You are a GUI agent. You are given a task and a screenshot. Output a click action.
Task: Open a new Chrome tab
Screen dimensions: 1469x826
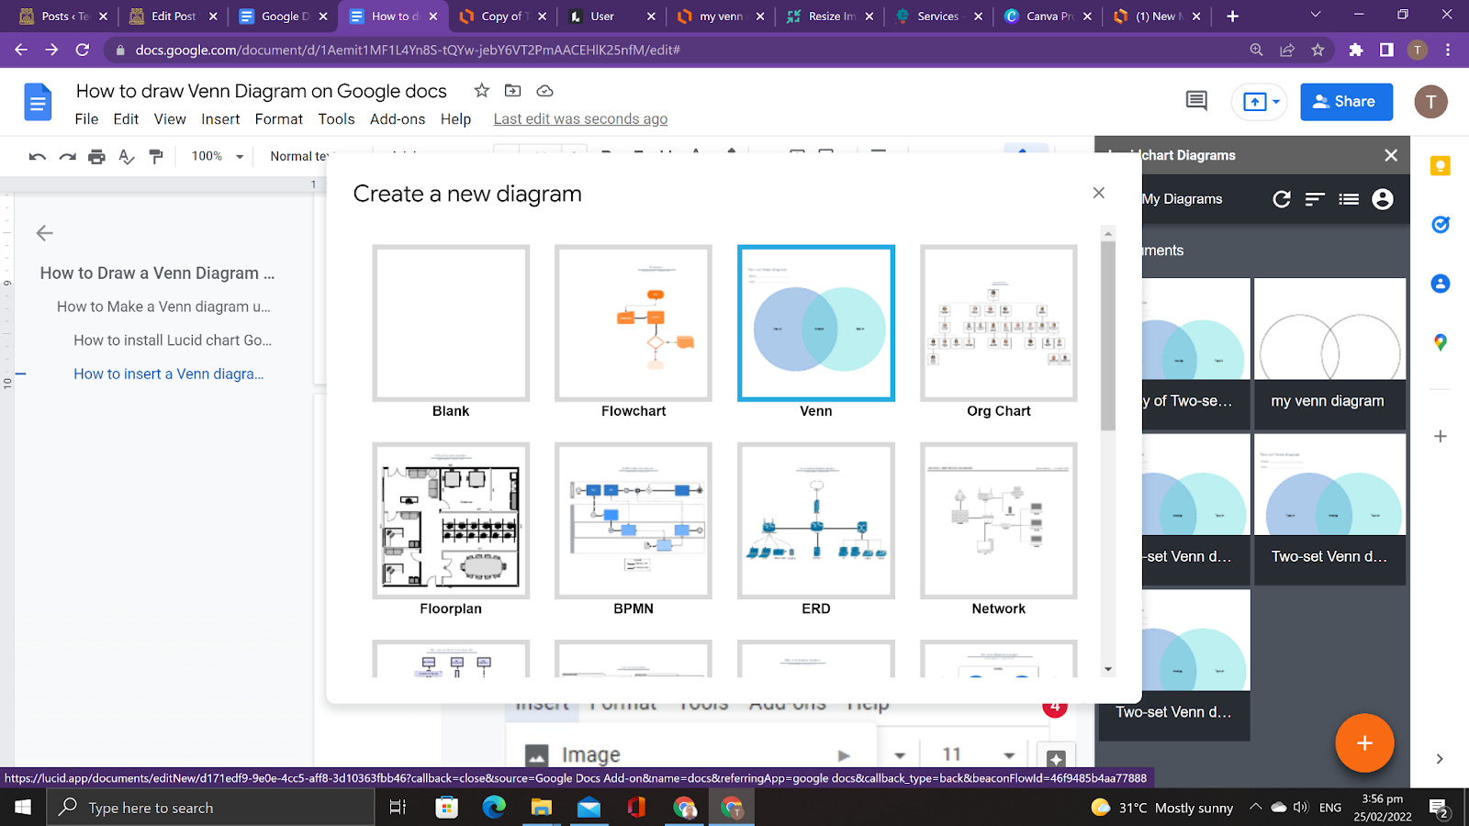(x=1232, y=16)
